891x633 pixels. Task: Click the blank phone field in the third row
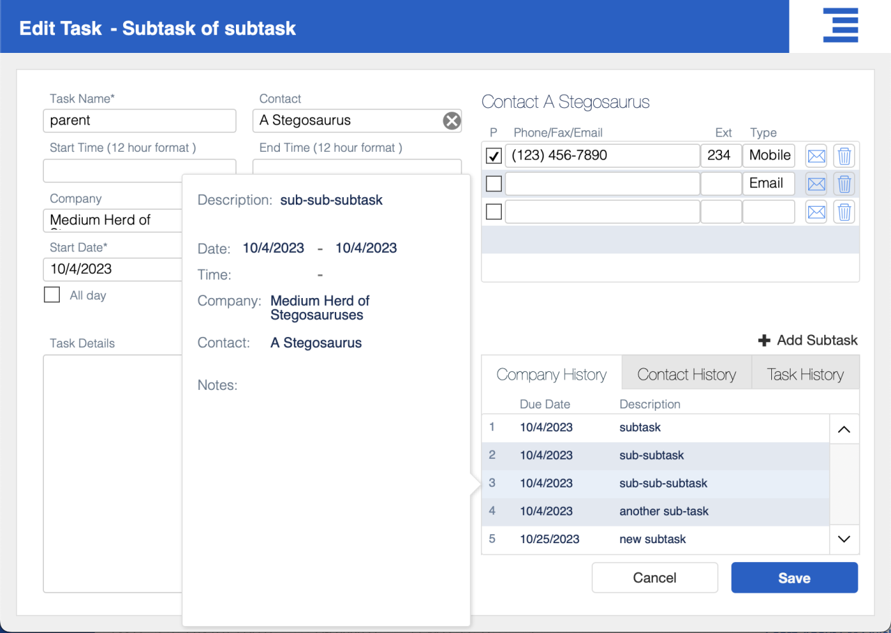(x=602, y=211)
